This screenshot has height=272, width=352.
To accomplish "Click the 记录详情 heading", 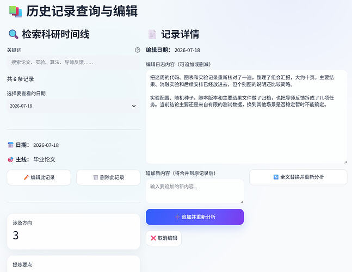I will click(180, 34).
